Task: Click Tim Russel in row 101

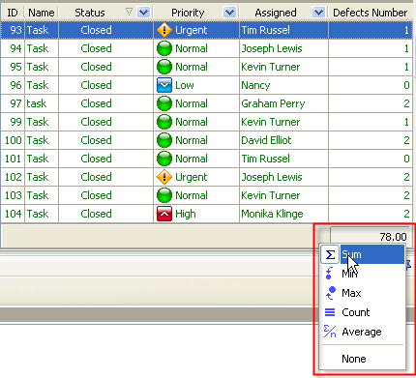Action: (266, 159)
